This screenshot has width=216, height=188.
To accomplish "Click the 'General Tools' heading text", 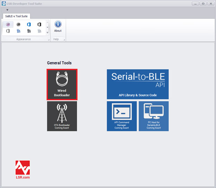I will pyautogui.click(x=60, y=63).
